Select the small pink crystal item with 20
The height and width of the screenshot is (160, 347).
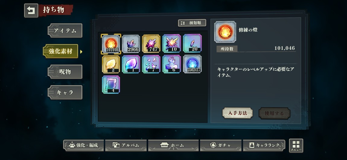tap(192, 44)
